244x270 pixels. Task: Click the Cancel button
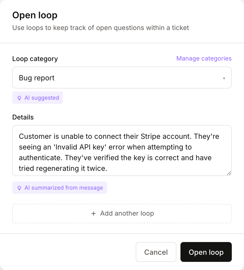156,252
